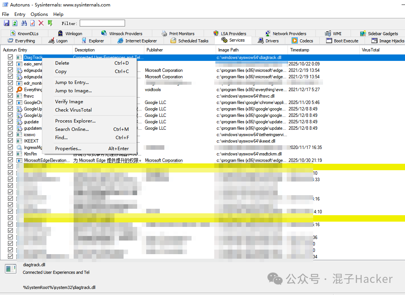405x295 pixels.
Task: Open the Entry menu
Action: click(x=20, y=14)
